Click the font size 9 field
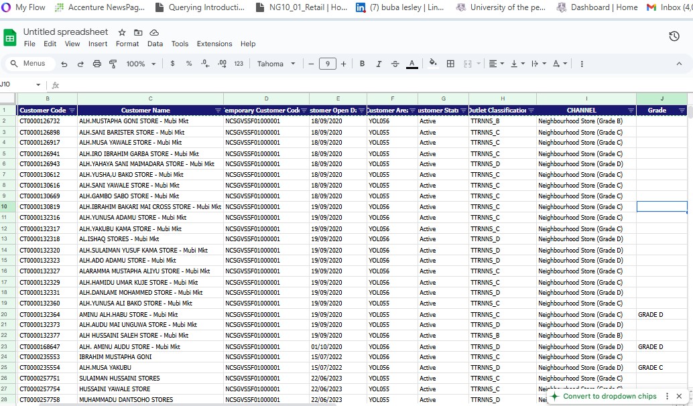Screen dimensions: 693x406 click(328, 64)
